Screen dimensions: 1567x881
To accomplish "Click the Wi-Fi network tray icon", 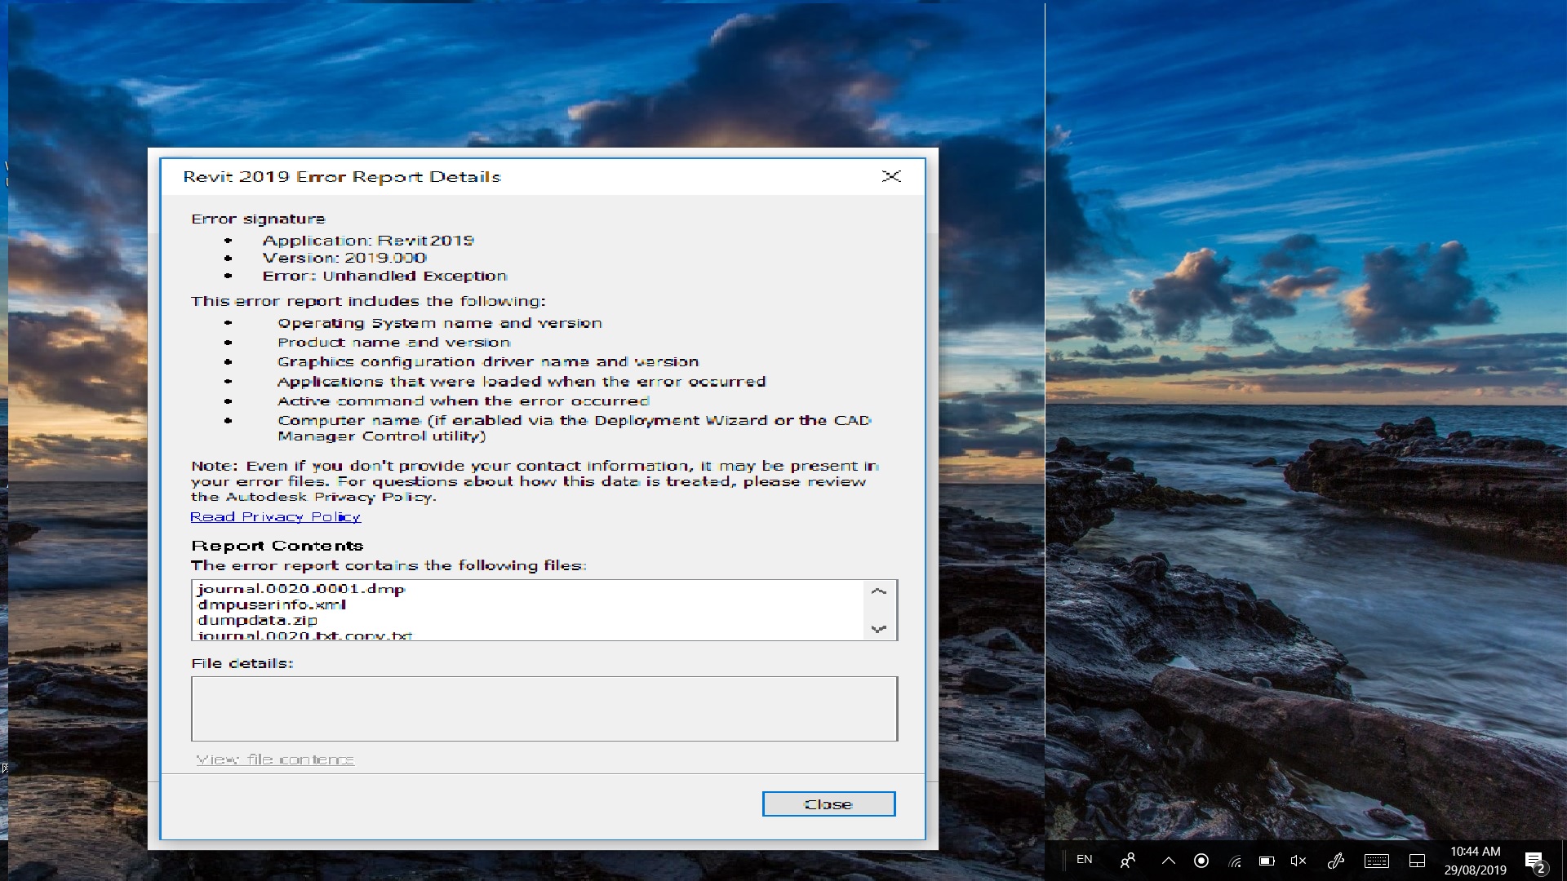I will click(1235, 861).
